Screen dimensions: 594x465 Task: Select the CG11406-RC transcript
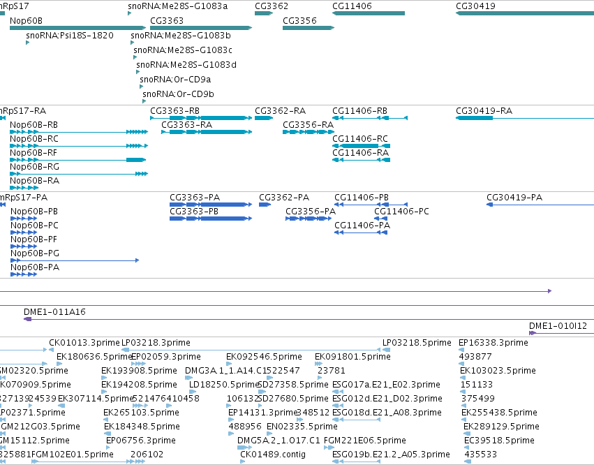click(361, 146)
